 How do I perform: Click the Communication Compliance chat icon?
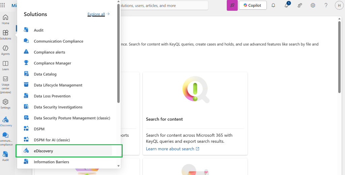[x=26, y=41]
